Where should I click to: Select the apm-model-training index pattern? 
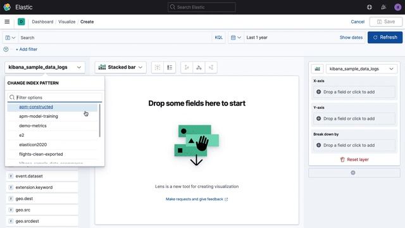tap(52, 117)
